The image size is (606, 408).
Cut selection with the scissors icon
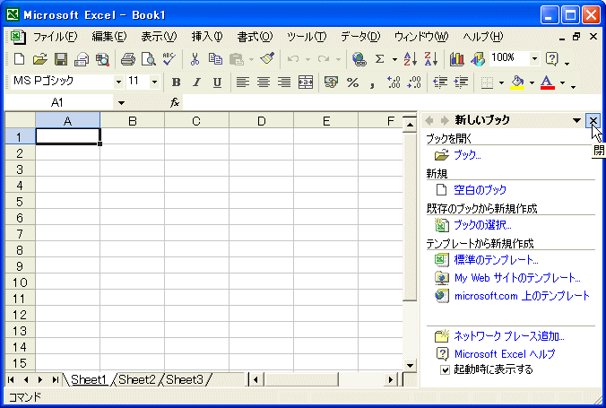195,59
